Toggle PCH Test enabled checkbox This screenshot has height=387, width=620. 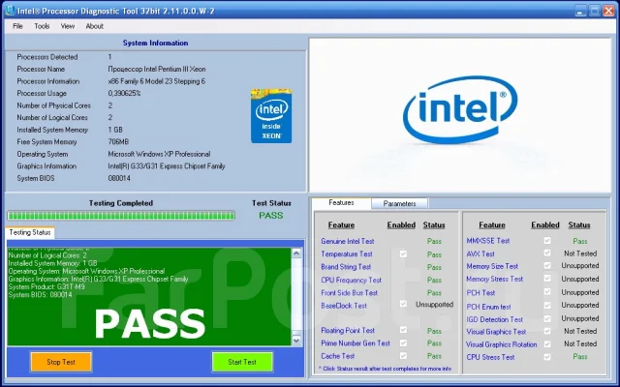click(547, 292)
